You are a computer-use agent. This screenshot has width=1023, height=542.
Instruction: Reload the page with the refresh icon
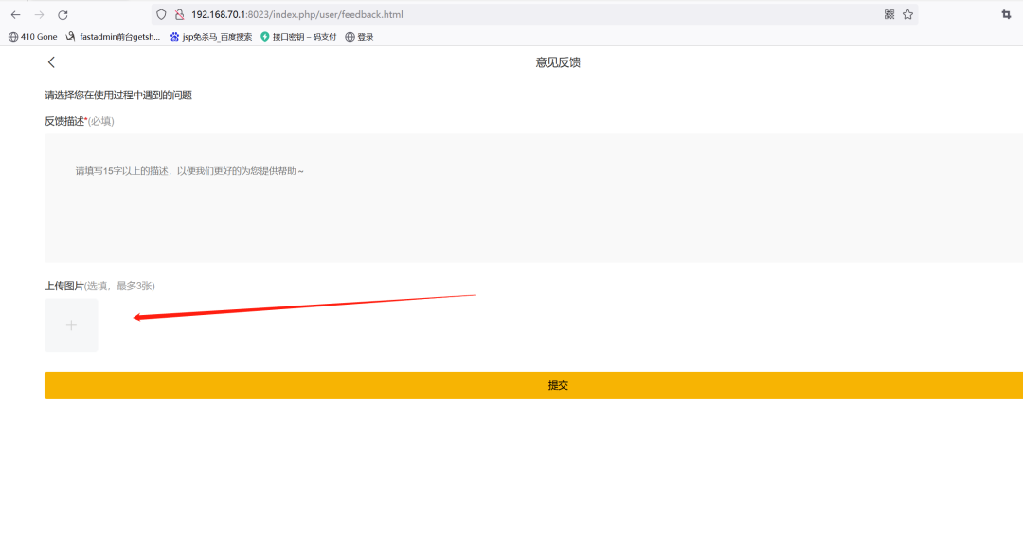click(63, 14)
